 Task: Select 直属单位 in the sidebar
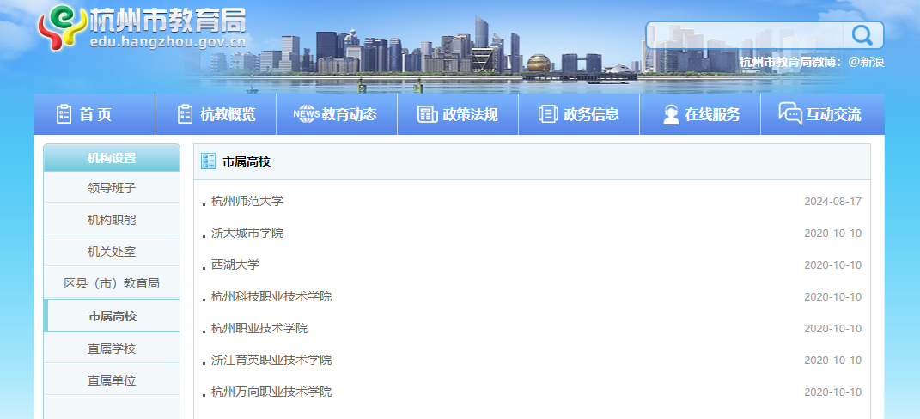(112, 380)
